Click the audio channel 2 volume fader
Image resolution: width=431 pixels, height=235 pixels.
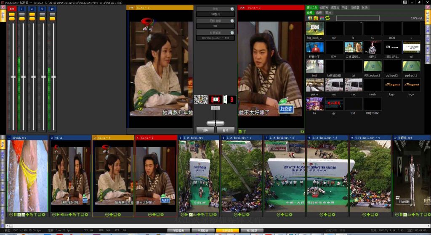pos(32,77)
